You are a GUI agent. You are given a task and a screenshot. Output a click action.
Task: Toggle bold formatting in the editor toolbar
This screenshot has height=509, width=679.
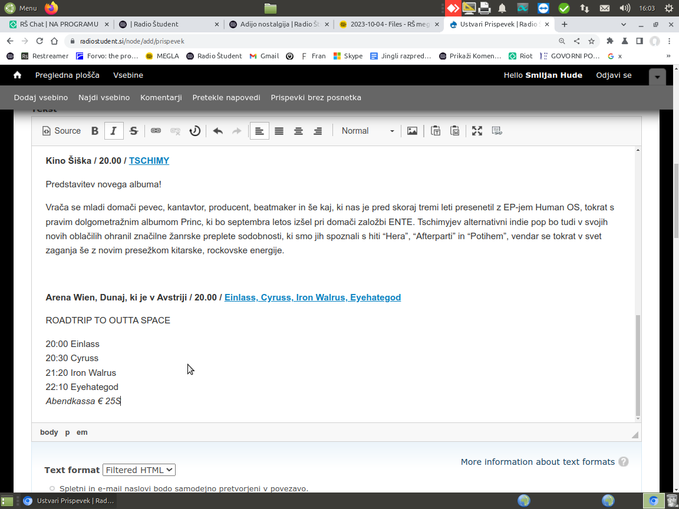coord(94,131)
